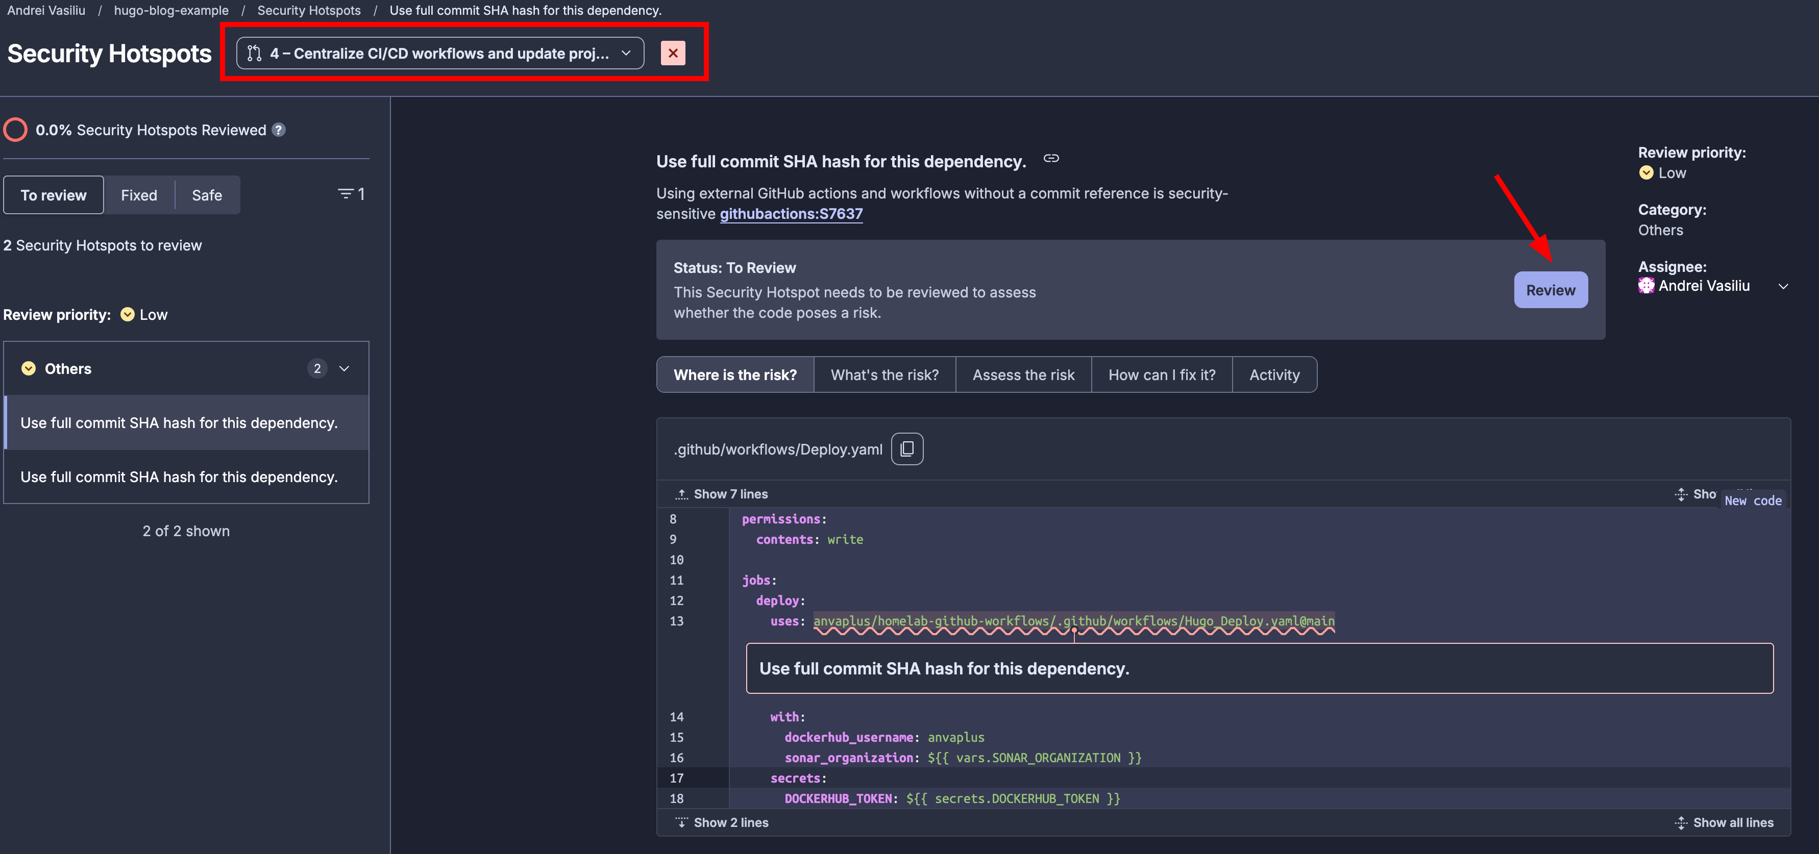Image resolution: width=1819 pixels, height=854 pixels.
Task: Select the To review filter
Action: point(54,195)
